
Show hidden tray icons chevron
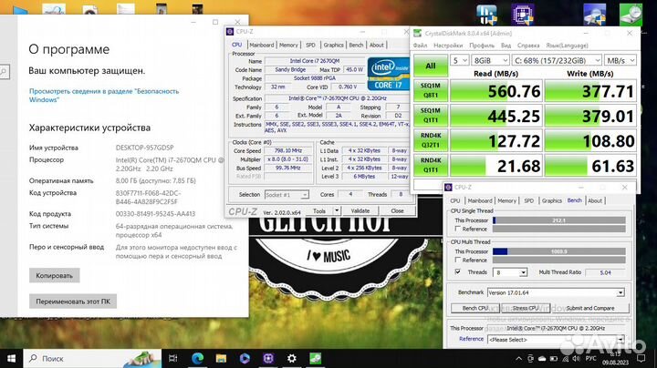tap(518, 358)
